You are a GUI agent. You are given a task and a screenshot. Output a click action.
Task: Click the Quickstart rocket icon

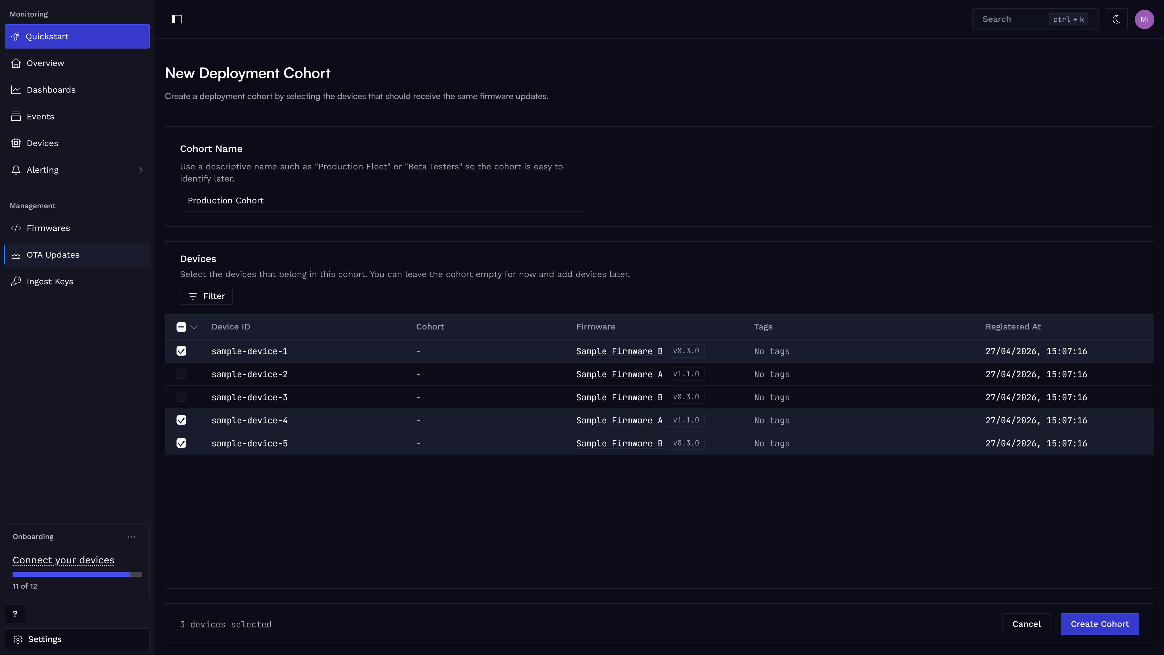(x=15, y=37)
